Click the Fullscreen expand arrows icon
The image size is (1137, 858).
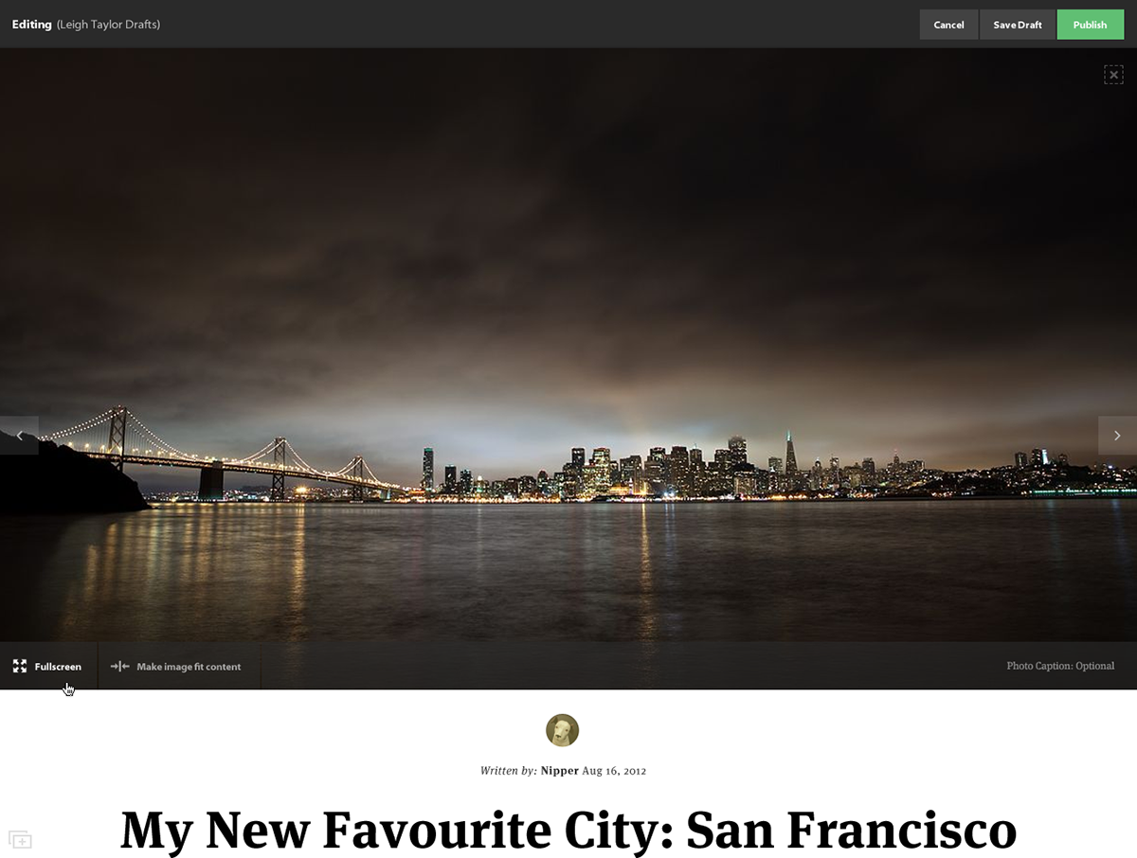[20, 667]
